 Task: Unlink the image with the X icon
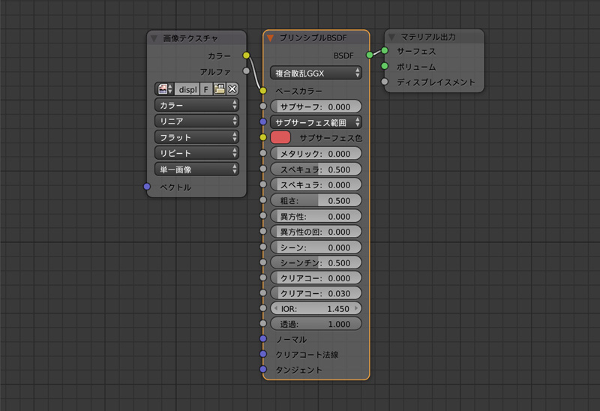coord(232,88)
